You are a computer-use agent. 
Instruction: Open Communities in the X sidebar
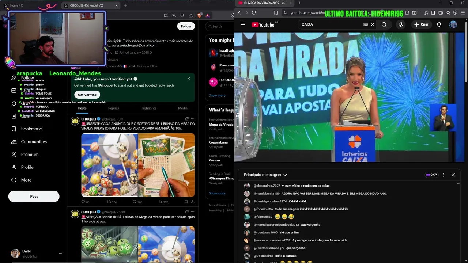click(x=29, y=141)
